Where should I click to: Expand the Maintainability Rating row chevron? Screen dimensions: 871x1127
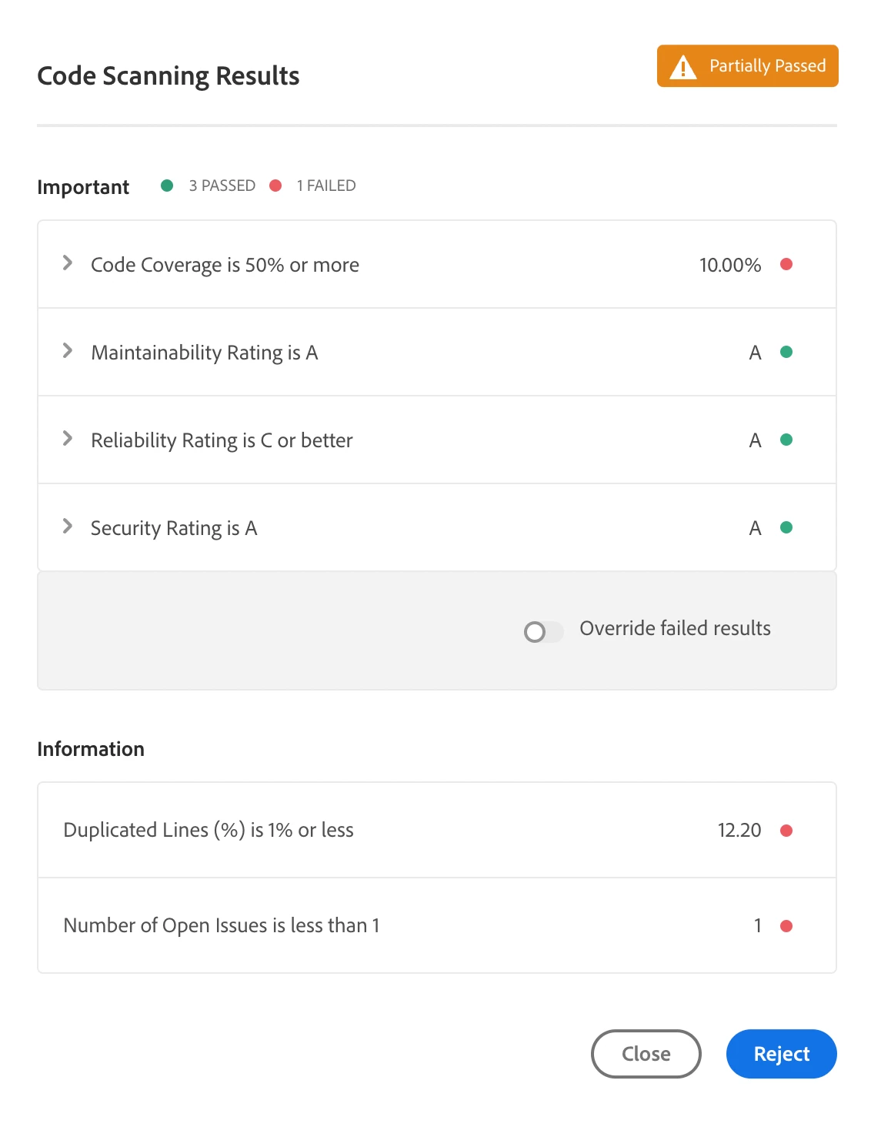pyautogui.click(x=68, y=351)
